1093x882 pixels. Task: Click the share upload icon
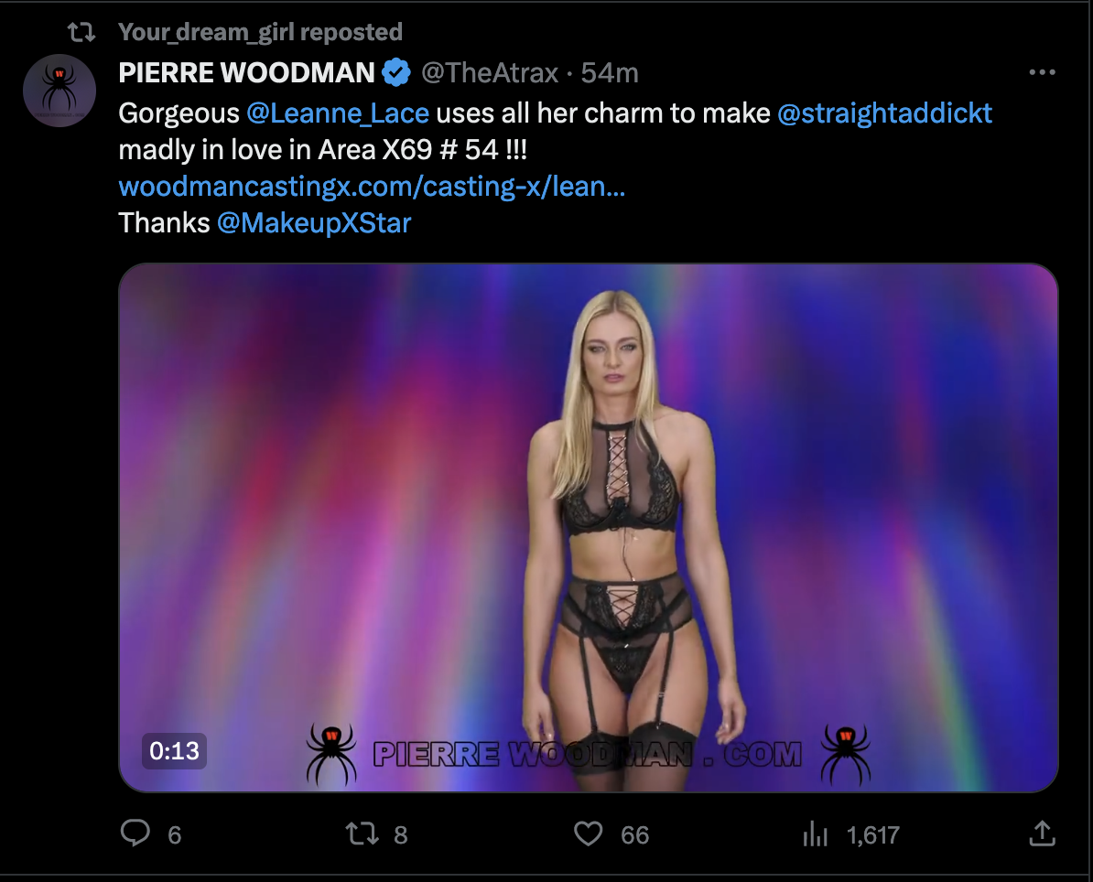1041,834
